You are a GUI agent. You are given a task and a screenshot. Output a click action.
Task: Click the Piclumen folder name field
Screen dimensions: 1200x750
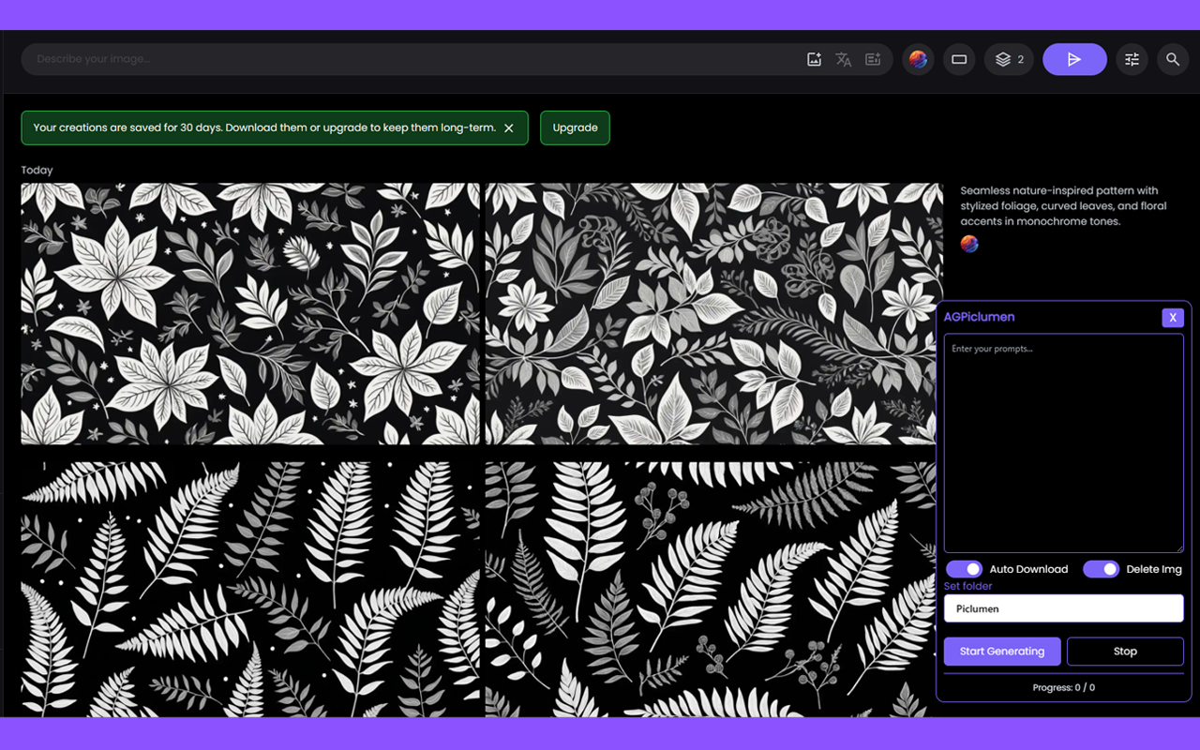point(1063,608)
